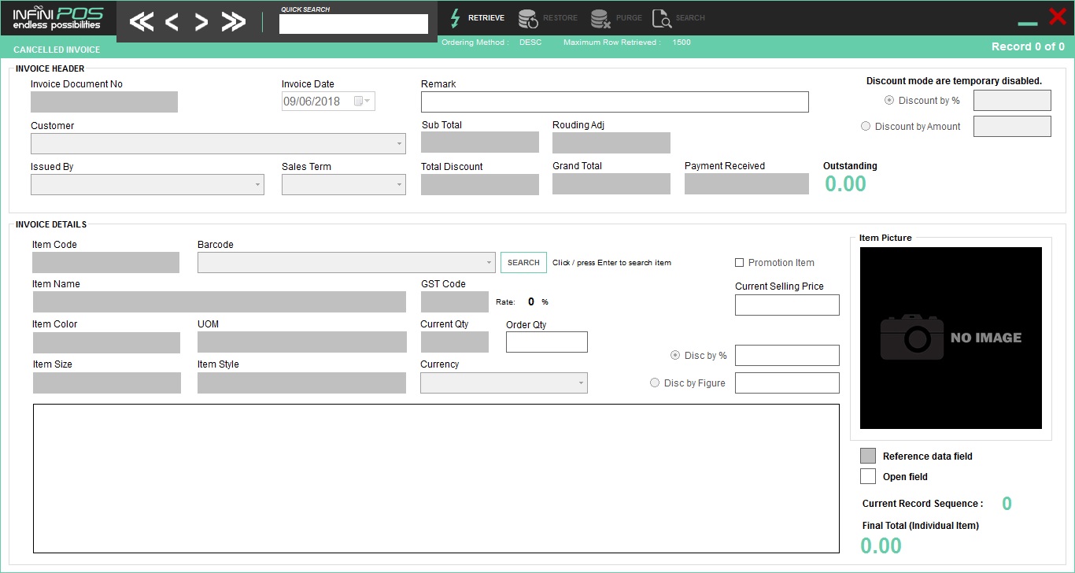Select Discount by Amount radio option

click(x=866, y=126)
